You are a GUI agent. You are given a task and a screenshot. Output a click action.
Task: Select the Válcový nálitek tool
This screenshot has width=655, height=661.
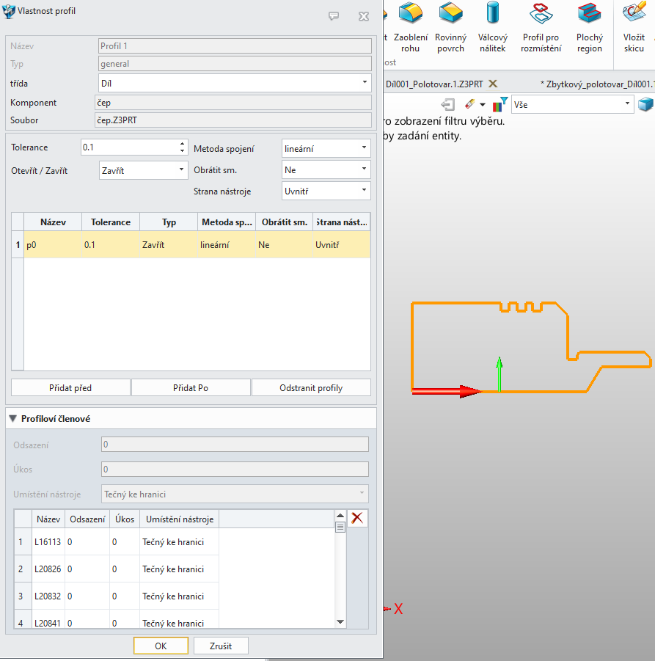point(492,27)
